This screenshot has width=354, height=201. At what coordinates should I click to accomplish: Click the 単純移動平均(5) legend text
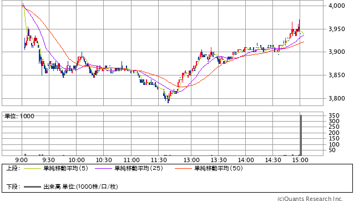point(65,168)
